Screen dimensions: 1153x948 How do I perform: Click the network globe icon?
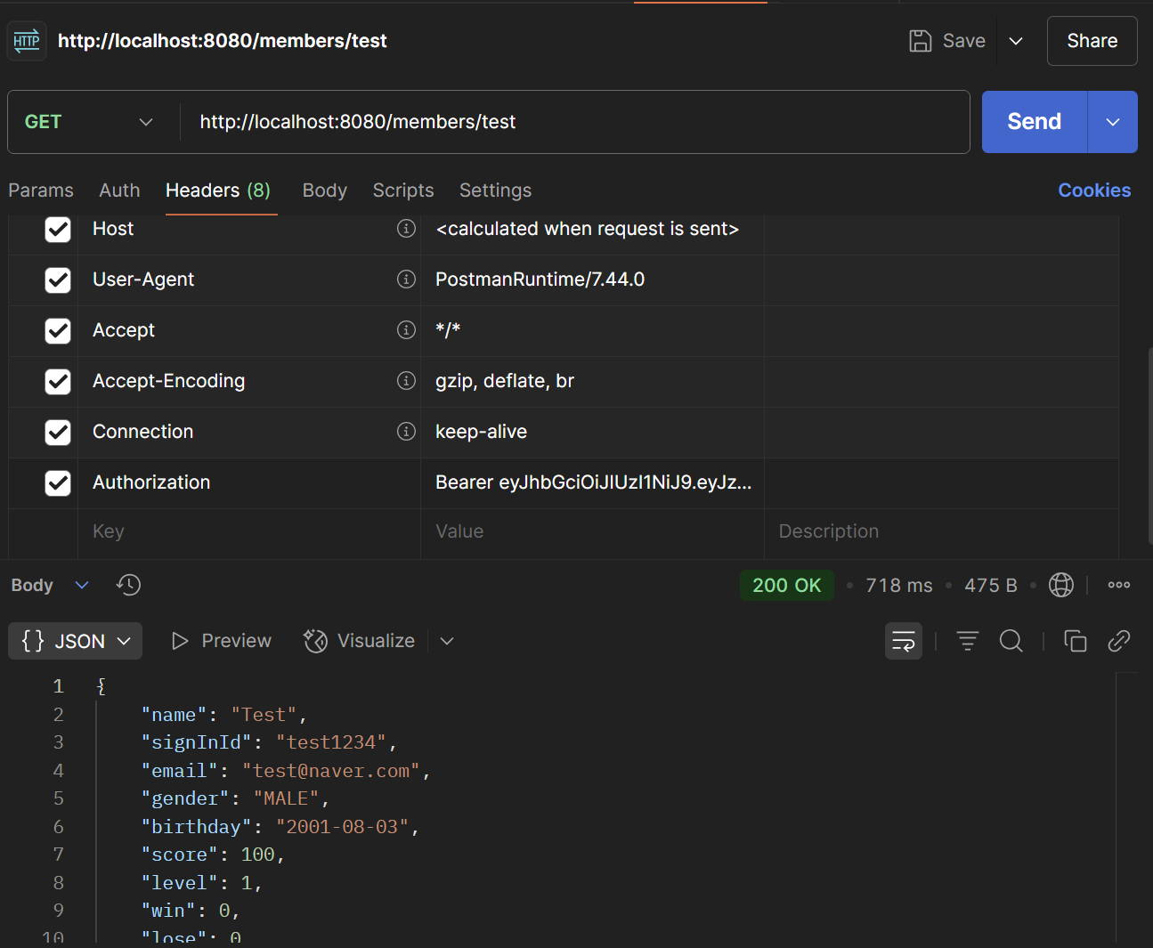coord(1061,585)
